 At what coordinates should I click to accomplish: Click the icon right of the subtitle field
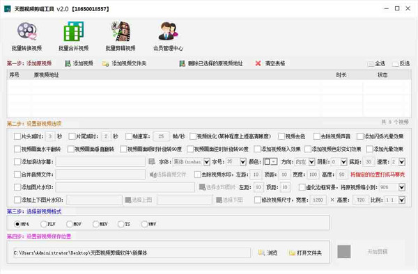(152, 162)
